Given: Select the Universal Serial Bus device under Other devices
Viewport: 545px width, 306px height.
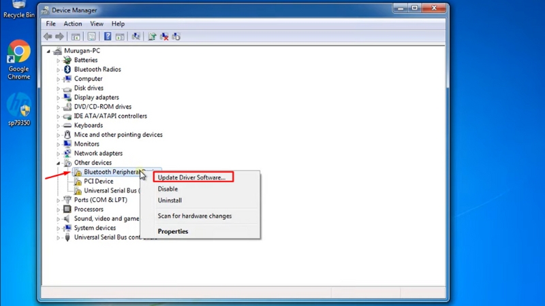Looking at the screenshot, I should click(x=111, y=191).
